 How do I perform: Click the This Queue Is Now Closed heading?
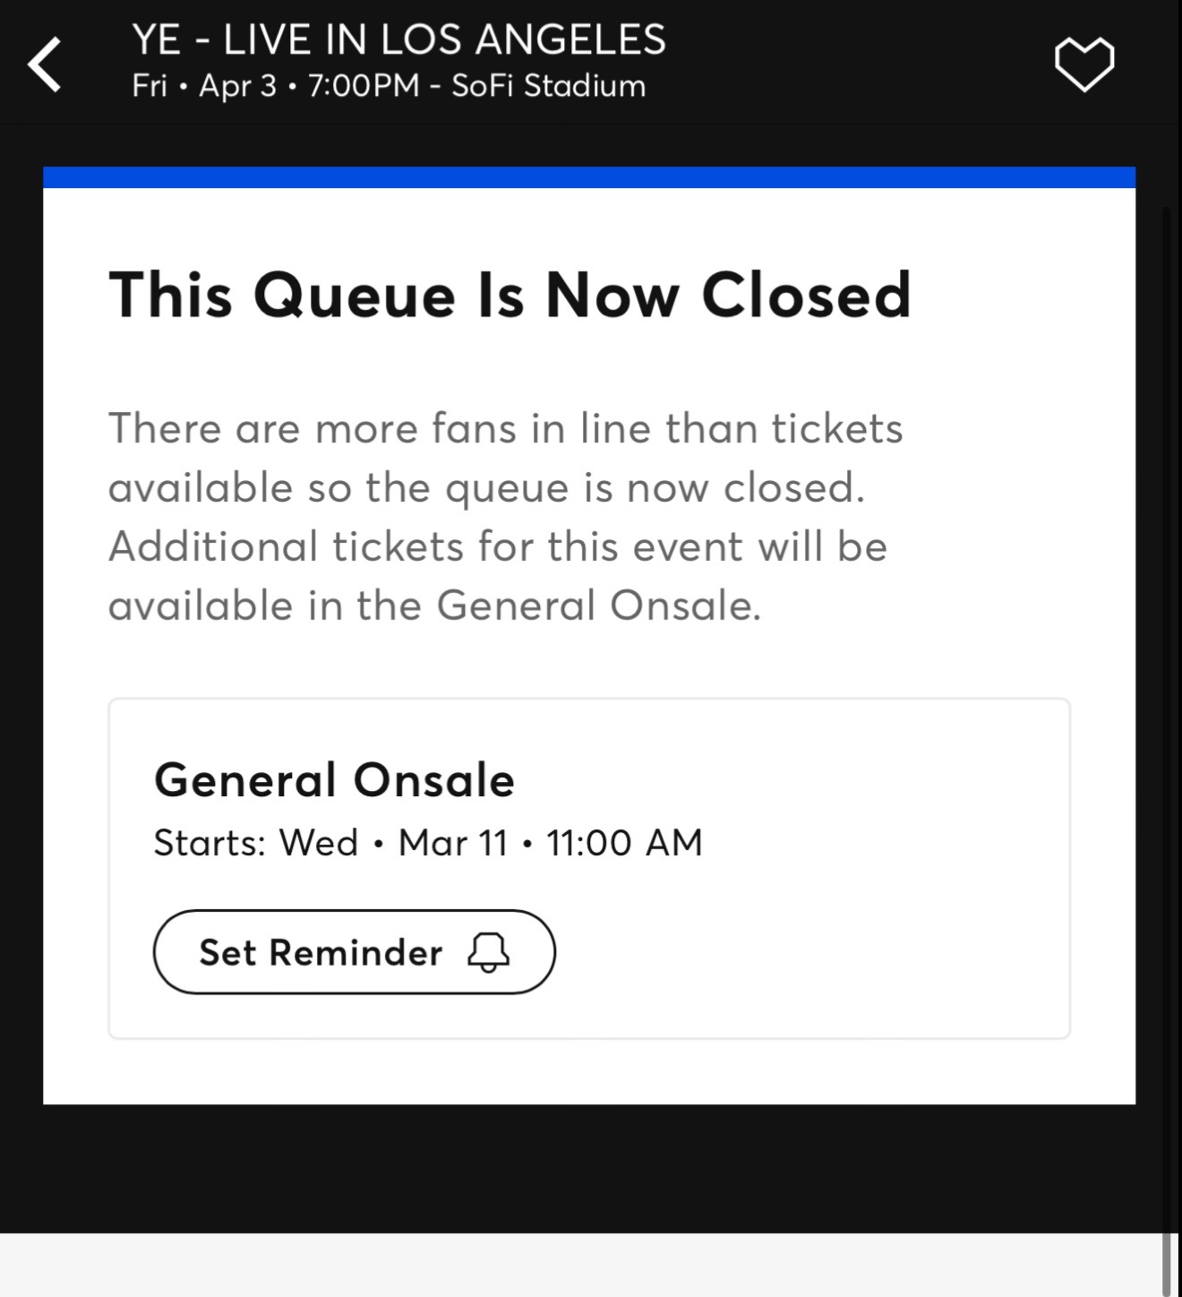[510, 295]
